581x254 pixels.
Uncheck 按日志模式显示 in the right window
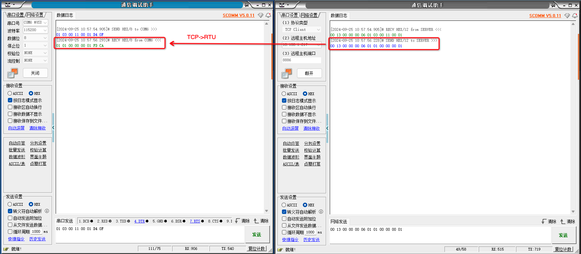click(284, 101)
